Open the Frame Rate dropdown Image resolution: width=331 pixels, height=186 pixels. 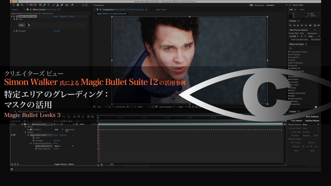coord(294,36)
